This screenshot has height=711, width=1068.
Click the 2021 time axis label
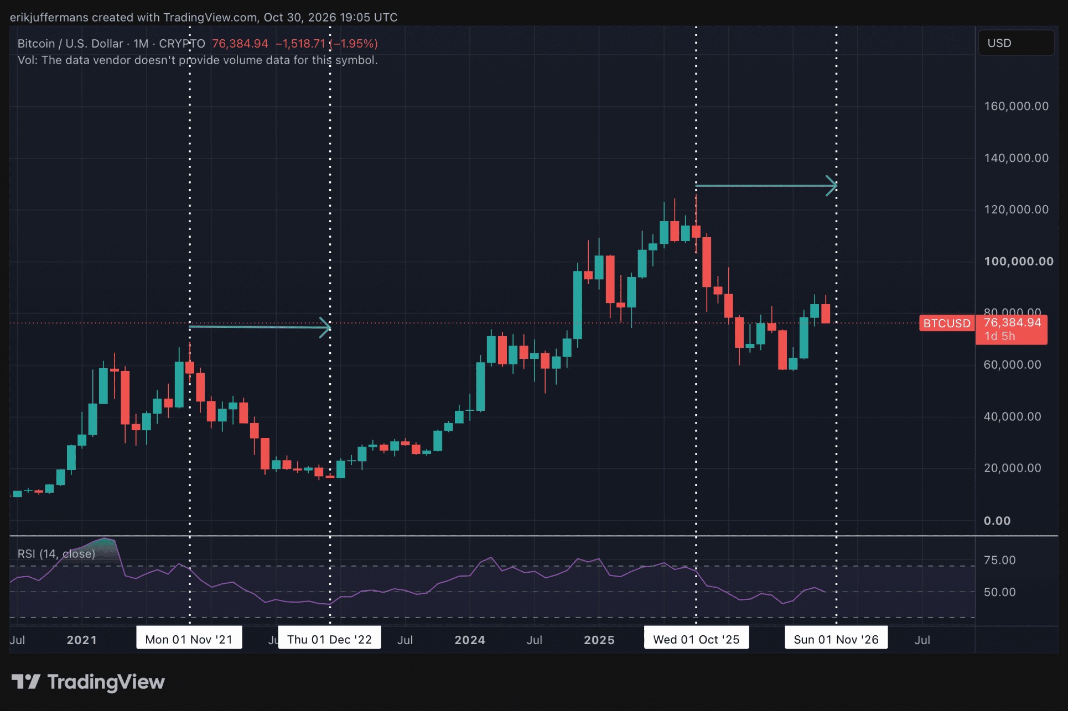pos(81,640)
